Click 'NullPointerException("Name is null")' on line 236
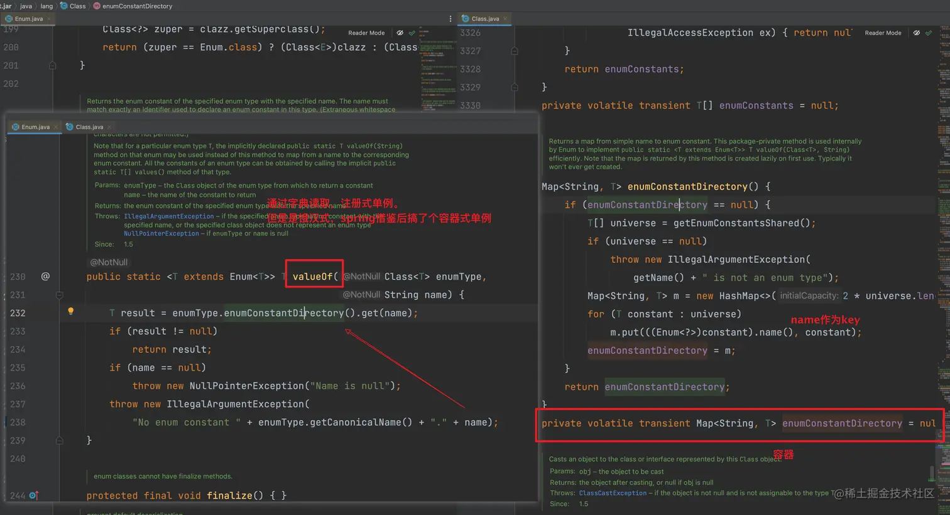This screenshot has height=515, width=950. click(292, 386)
